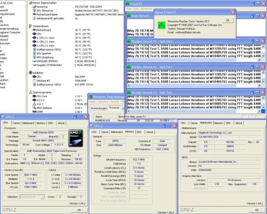Click the Main thread window icon

129,16
